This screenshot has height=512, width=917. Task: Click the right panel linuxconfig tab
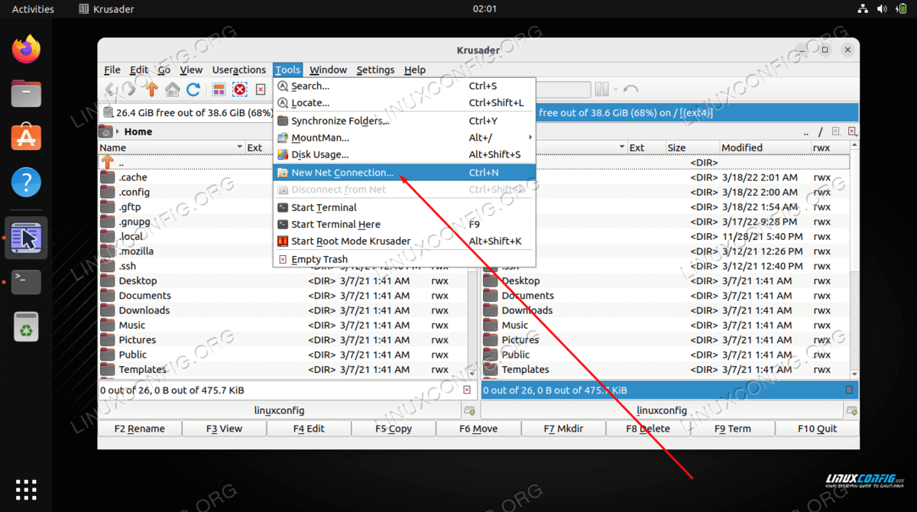pyautogui.click(x=662, y=410)
